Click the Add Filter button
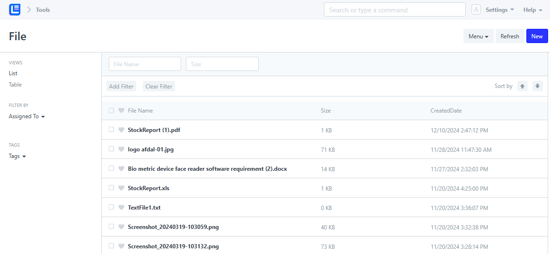The height and width of the screenshot is (254, 550). 121,86
